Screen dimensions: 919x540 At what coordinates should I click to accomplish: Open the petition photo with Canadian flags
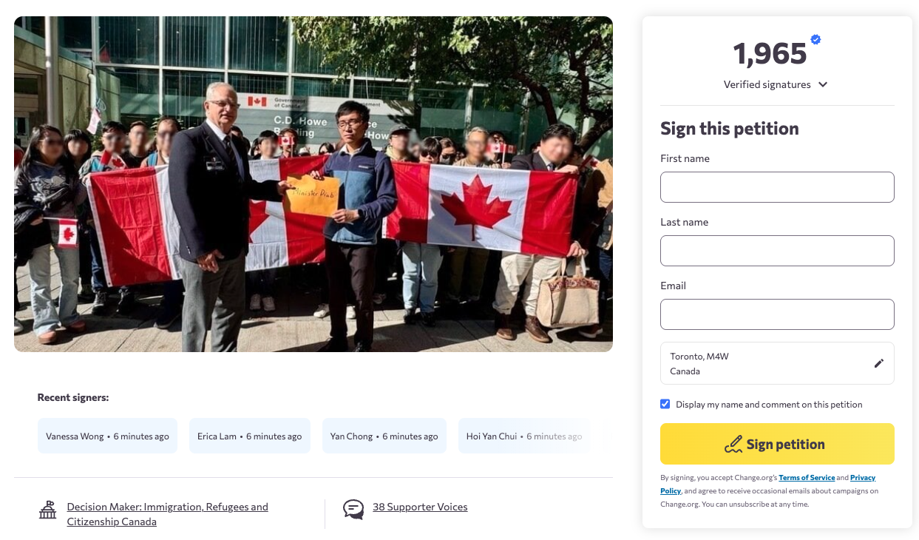tap(313, 184)
